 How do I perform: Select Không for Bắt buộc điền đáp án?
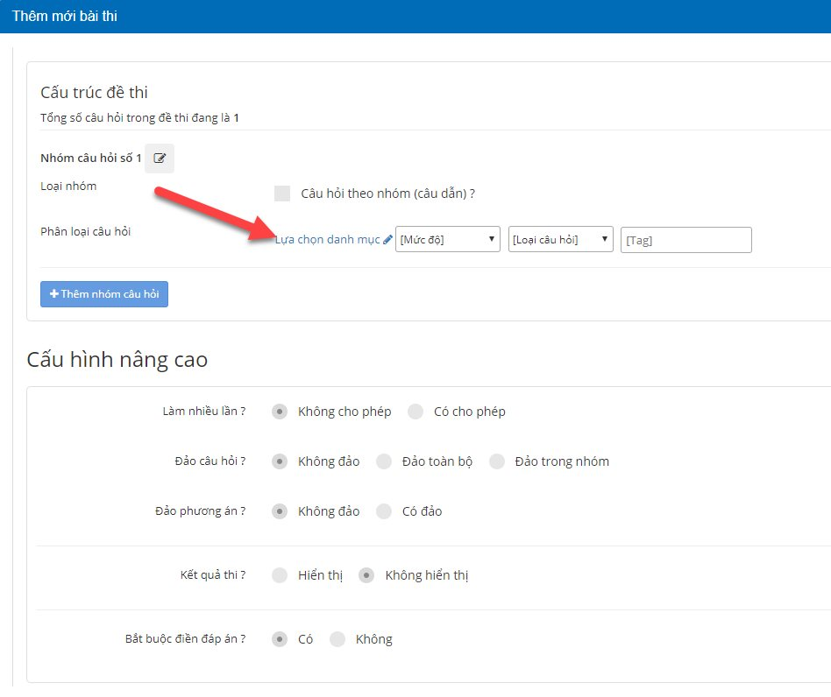click(337, 639)
